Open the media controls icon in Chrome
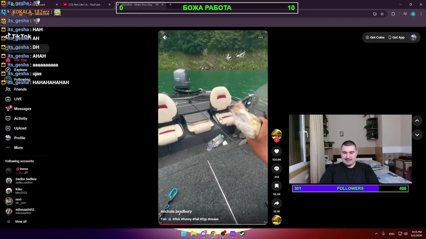This screenshot has width=426, height=239. tap(405, 14)
